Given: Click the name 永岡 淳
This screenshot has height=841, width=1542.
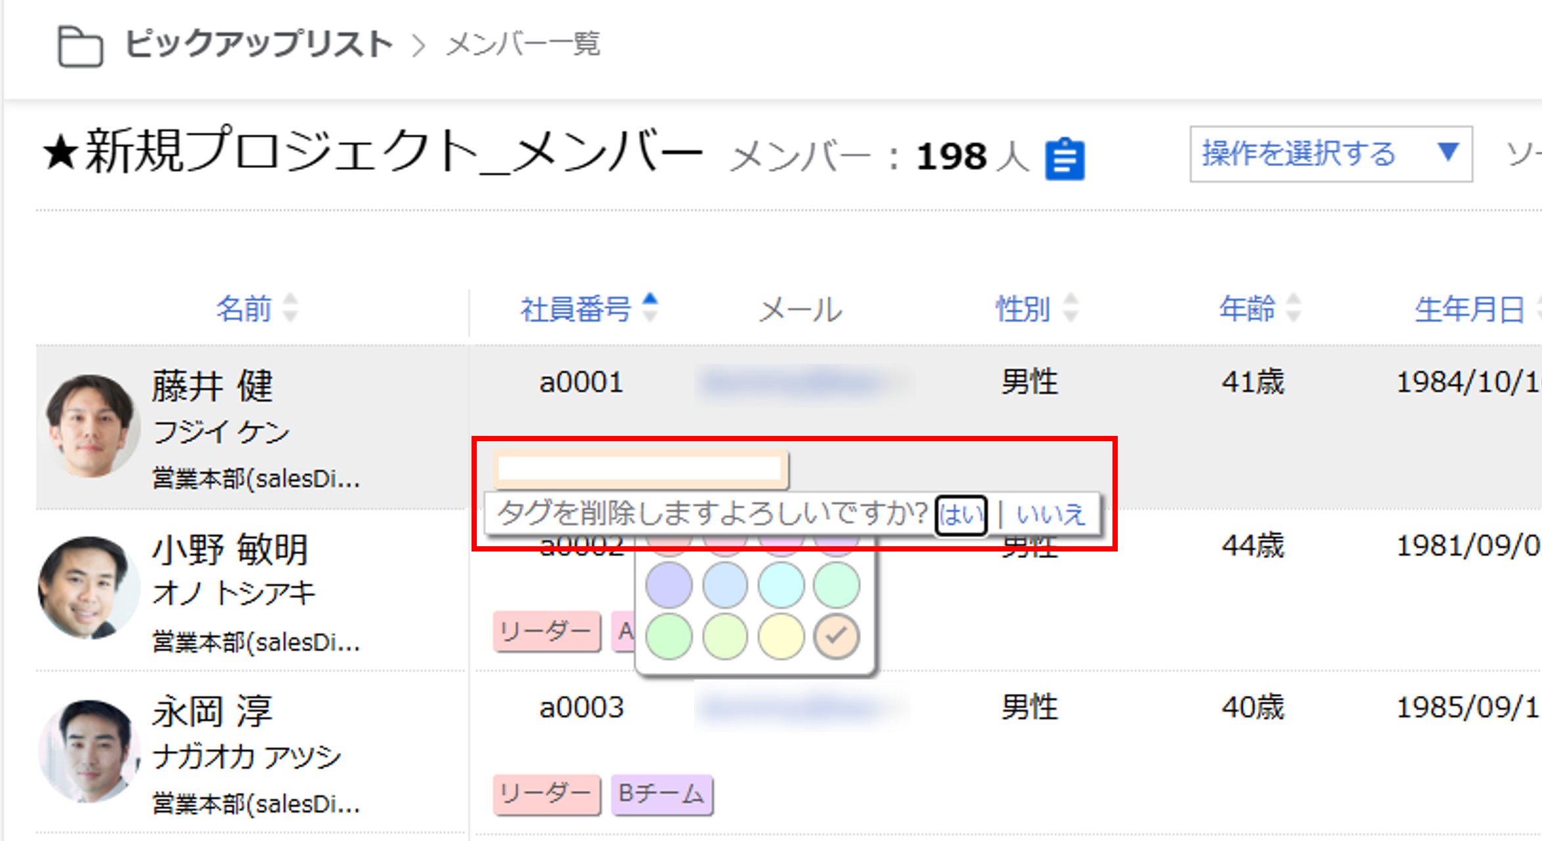Looking at the screenshot, I should 212,711.
